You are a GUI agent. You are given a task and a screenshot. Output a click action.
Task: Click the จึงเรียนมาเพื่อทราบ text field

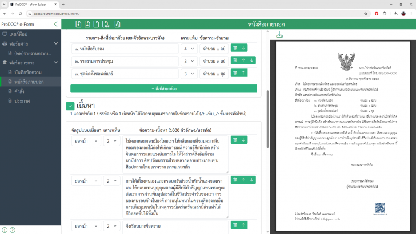175,227
